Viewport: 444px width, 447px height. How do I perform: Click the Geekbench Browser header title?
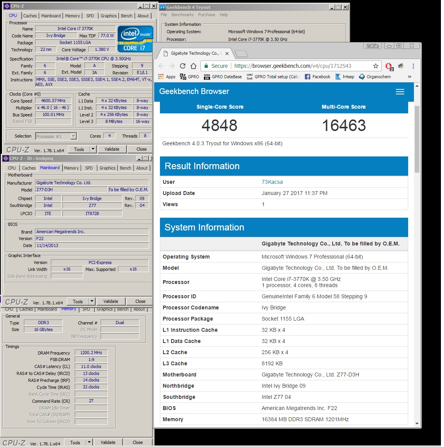(194, 91)
